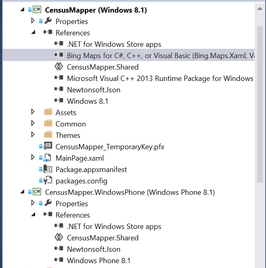This screenshot has width=266, height=268.
Task: Select Microsoft Visual C++ 2013 Runtime Package
Action: click(x=160, y=78)
